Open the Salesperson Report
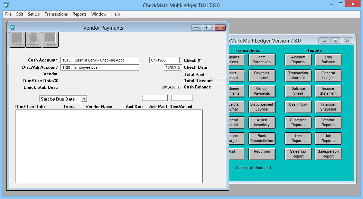 328,154
